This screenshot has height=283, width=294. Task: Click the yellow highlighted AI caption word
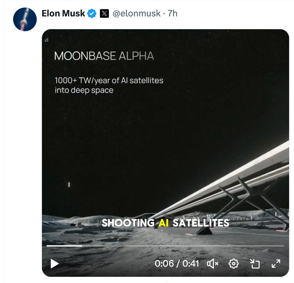tap(163, 223)
